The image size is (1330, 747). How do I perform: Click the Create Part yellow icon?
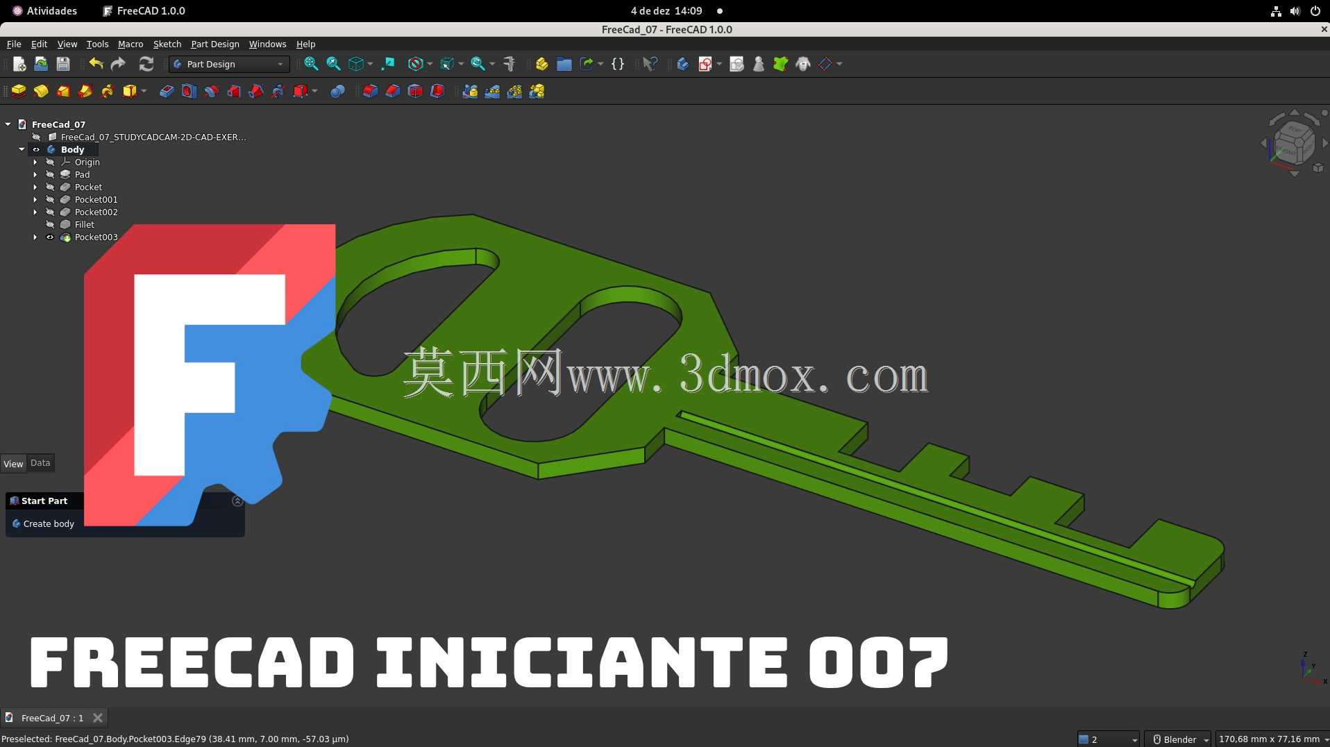click(x=542, y=64)
